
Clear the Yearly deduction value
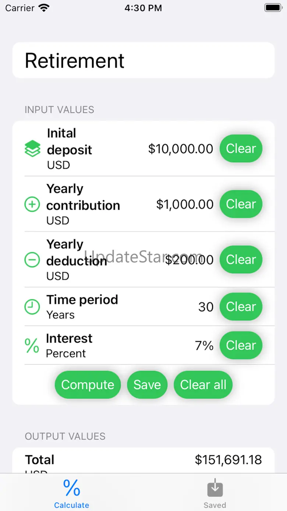[x=241, y=260]
